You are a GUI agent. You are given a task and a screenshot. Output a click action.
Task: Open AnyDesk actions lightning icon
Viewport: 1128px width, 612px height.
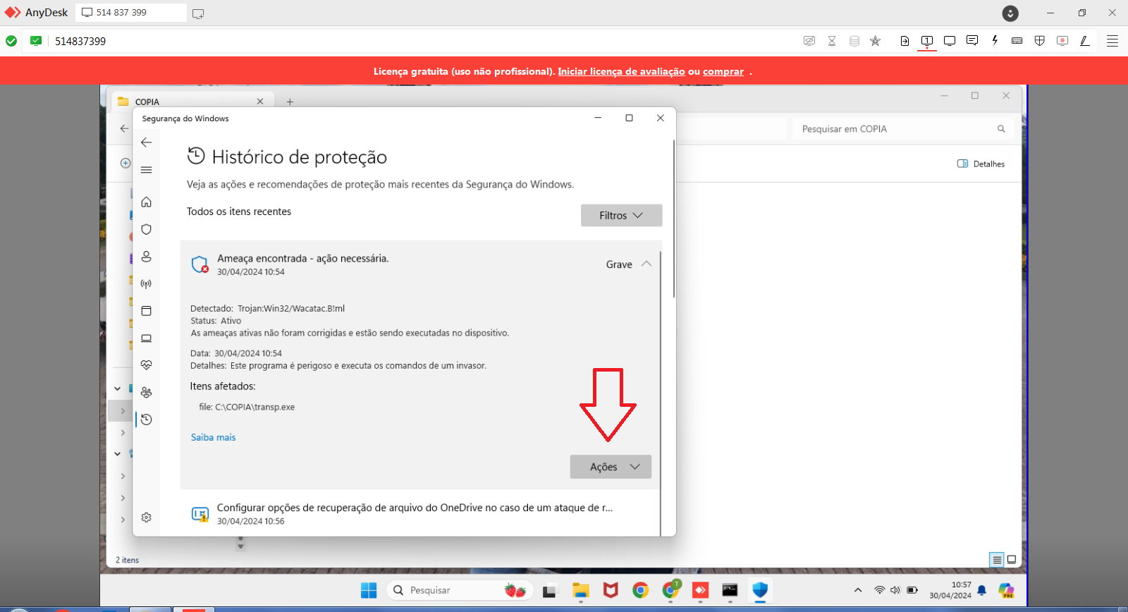[995, 41]
